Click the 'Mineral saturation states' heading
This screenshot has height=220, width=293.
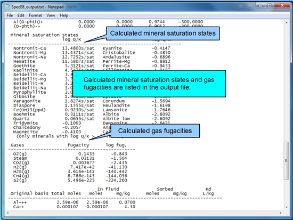tap(44, 35)
